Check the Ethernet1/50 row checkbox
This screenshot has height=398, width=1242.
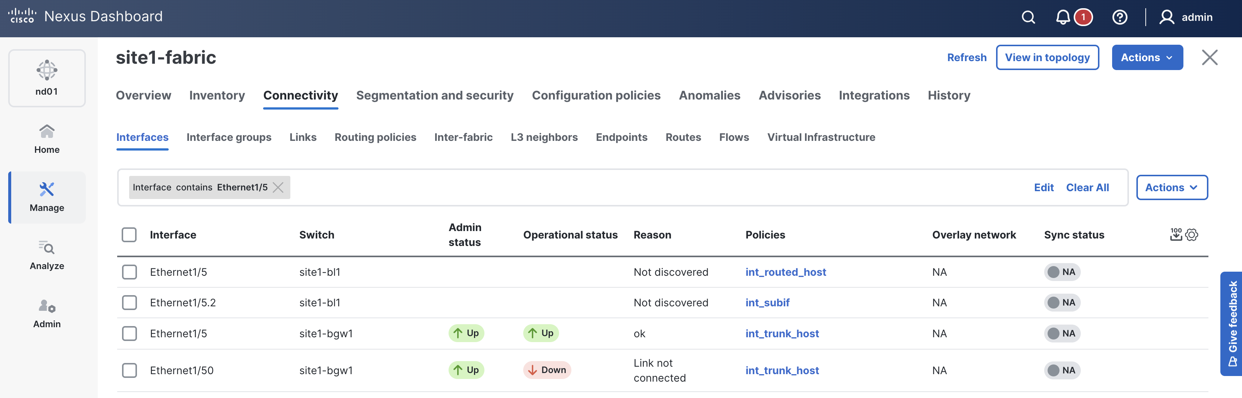(129, 370)
